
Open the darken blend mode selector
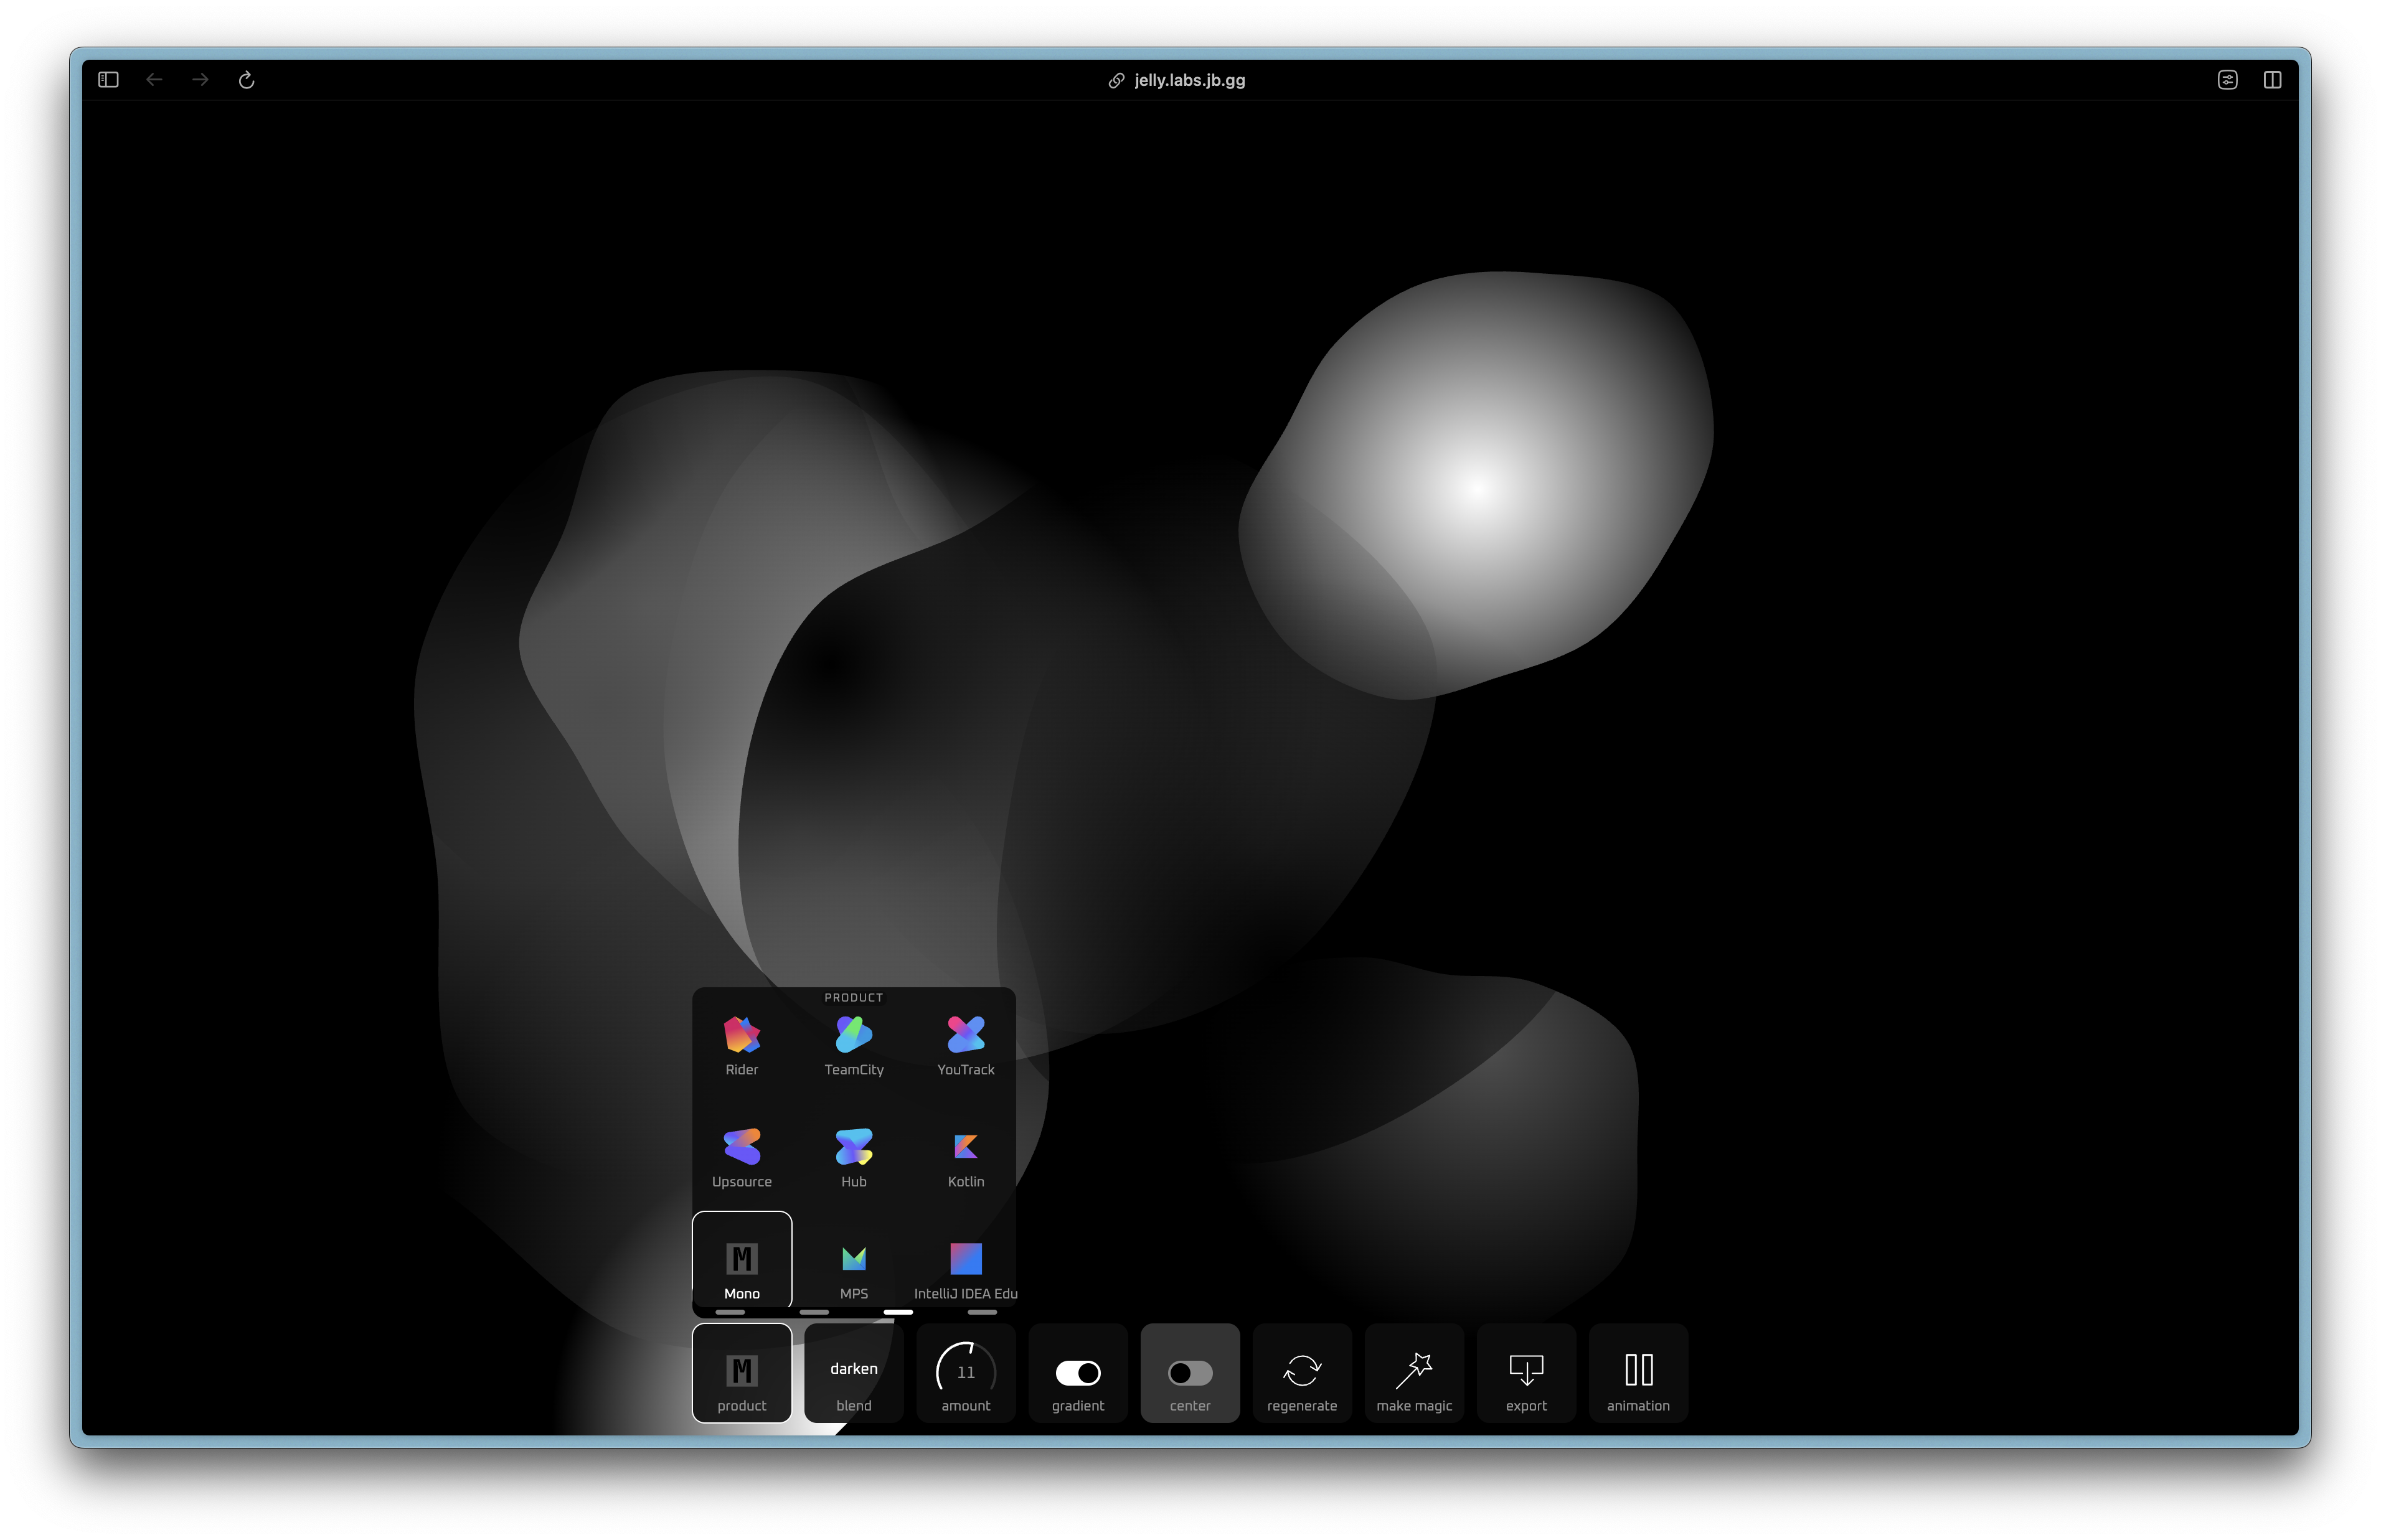tap(853, 1372)
